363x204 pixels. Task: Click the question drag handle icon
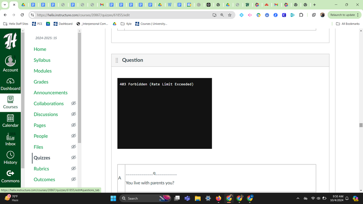117,60
